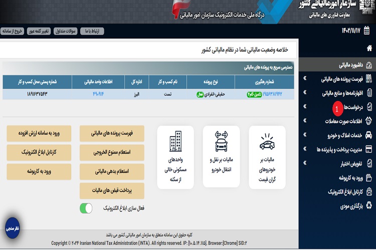376x250 pixels.
Task: Click the recycle icon next to بارگذاری مودی
Action: tap(369, 204)
